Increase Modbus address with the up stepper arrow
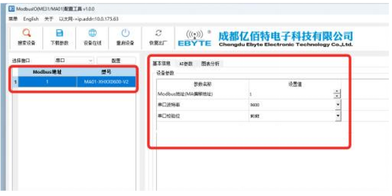The width and height of the screenshot is (392, 196). coord(337,91)
